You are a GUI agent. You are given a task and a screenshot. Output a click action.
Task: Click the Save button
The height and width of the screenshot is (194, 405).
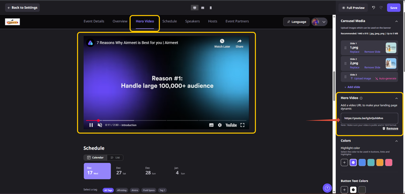coord(393,8)
